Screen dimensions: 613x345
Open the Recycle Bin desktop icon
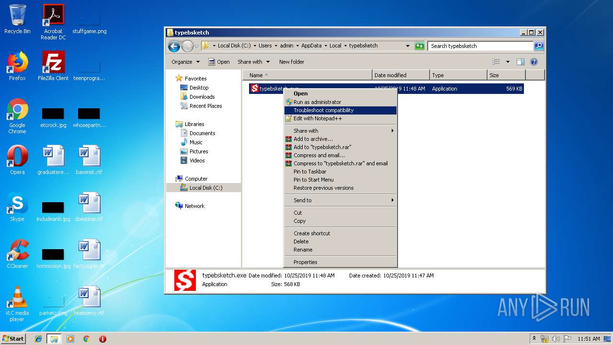(17, 19)
